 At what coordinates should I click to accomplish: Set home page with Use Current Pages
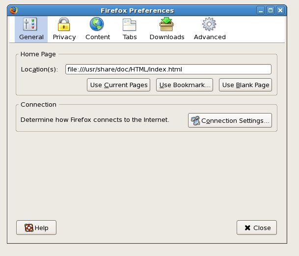pyautogui.click(x=119, y=85)
